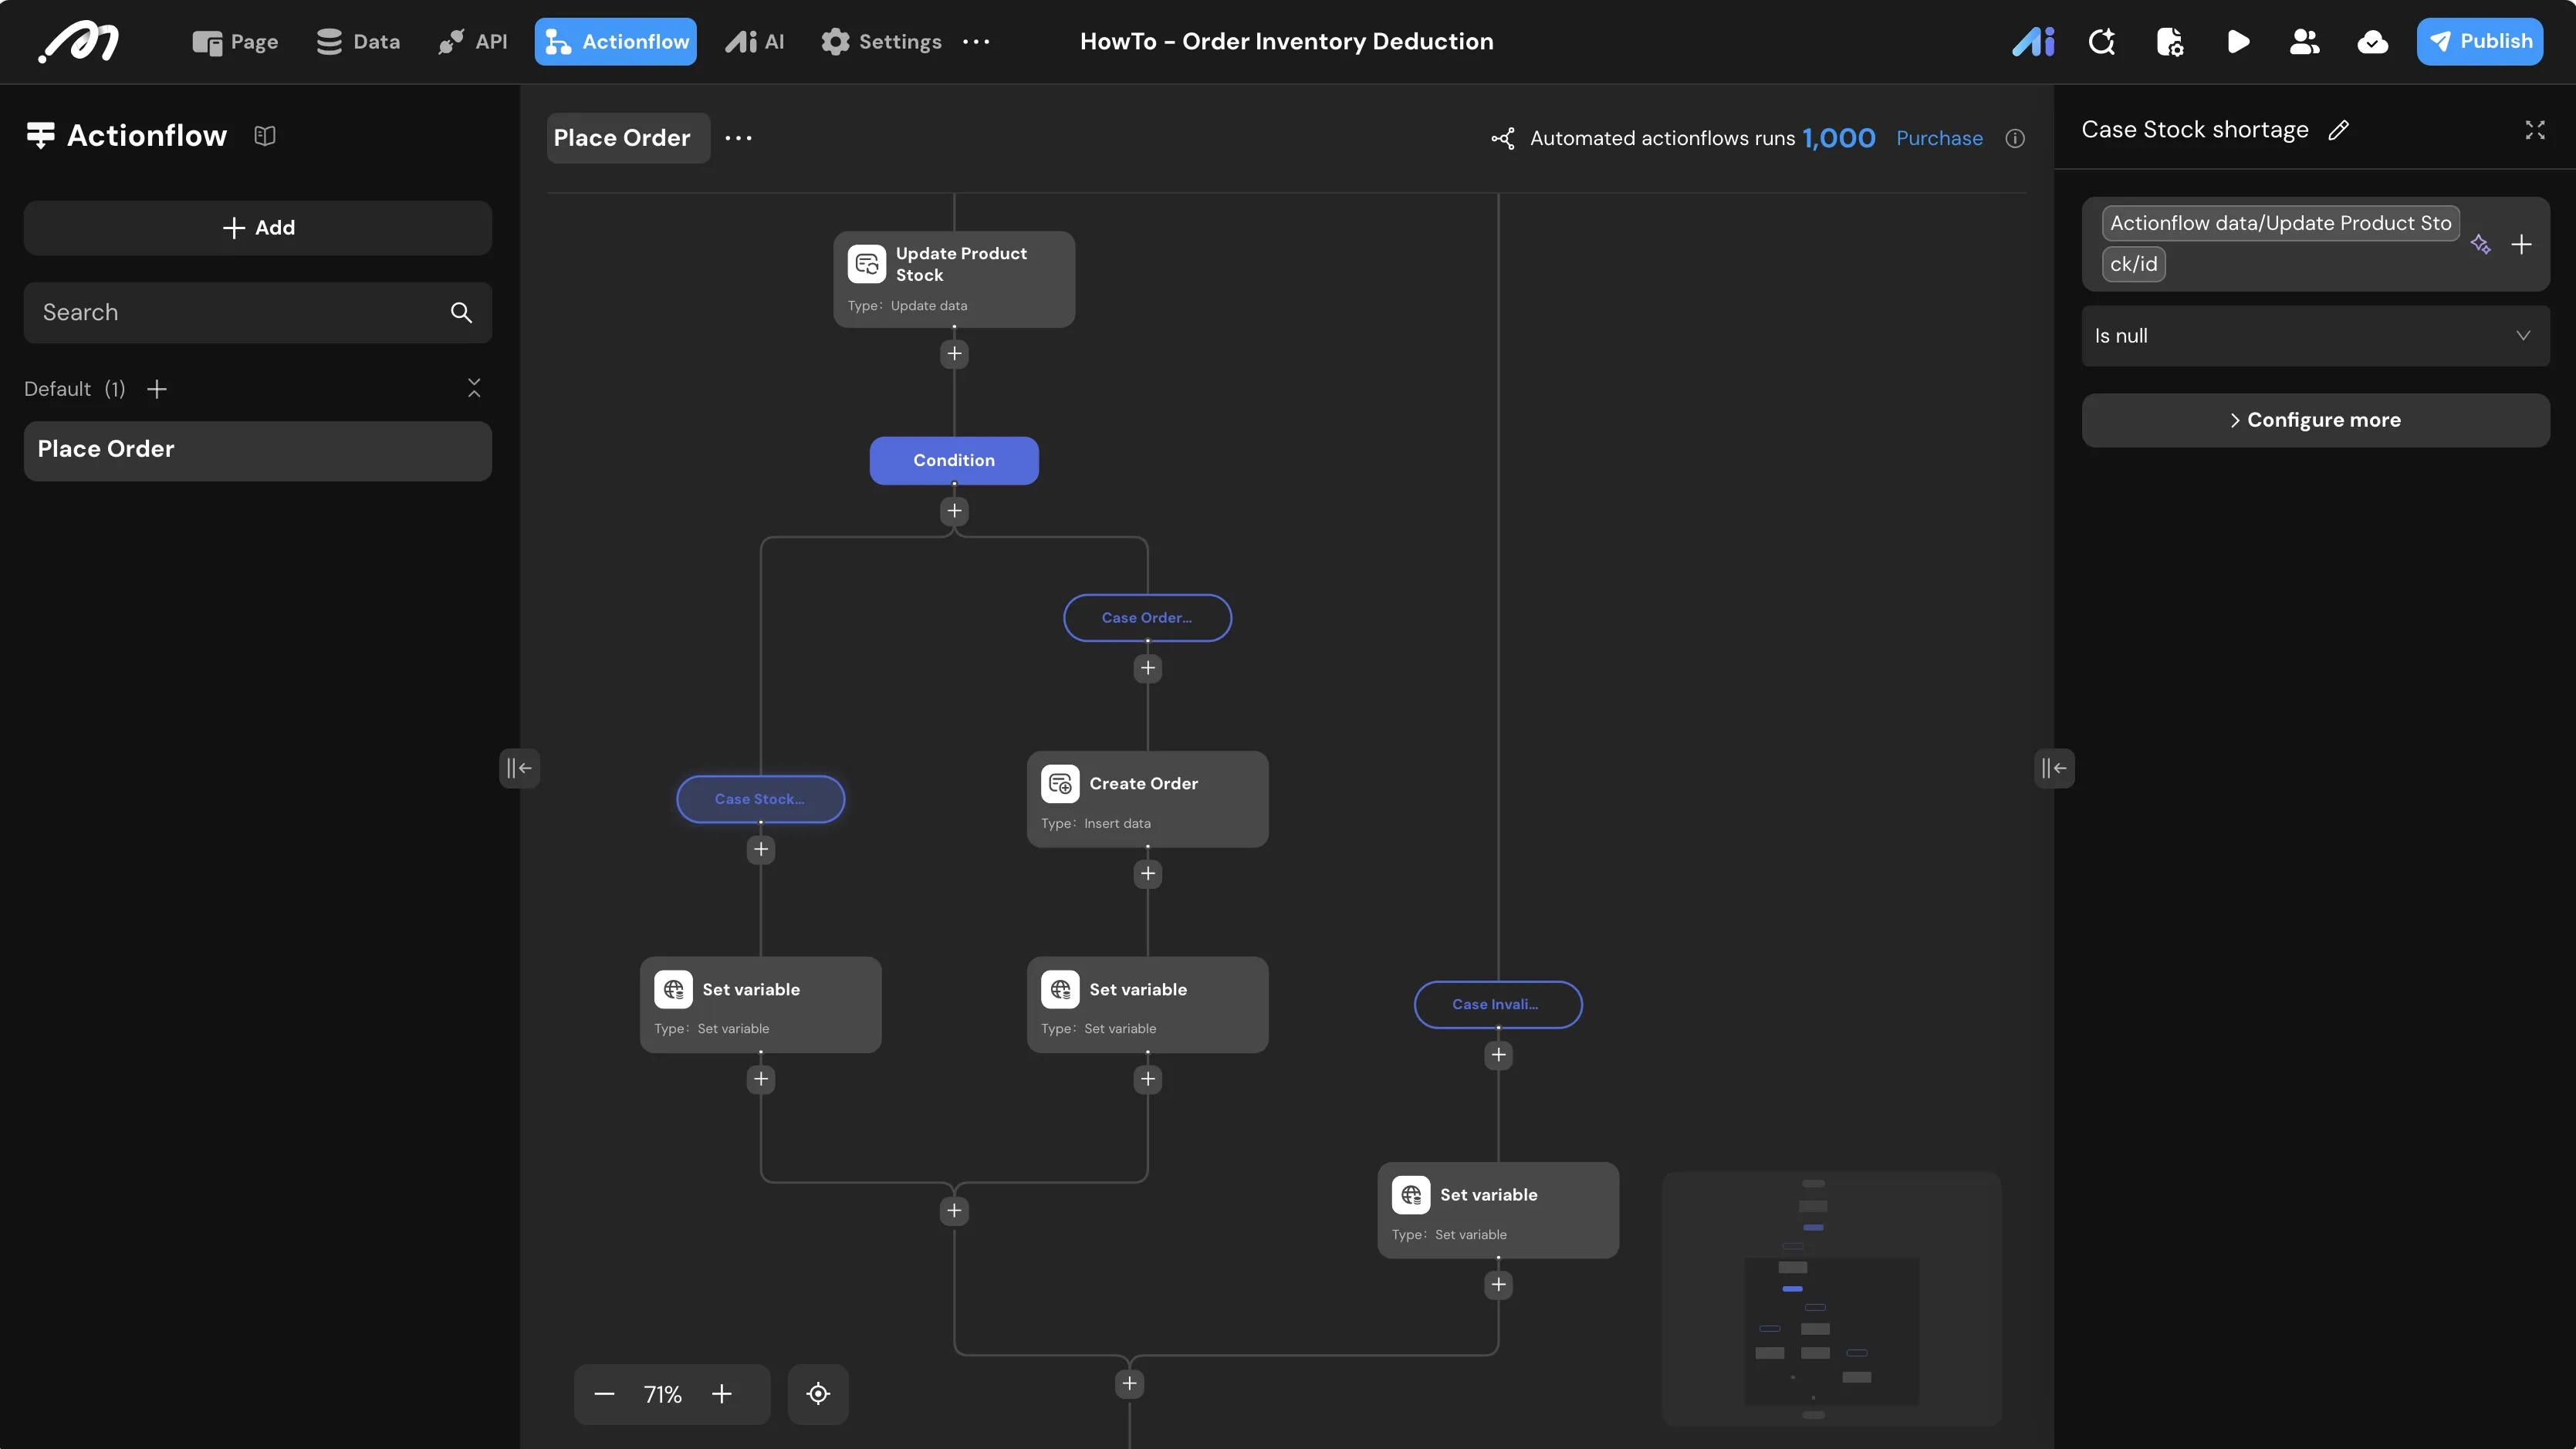This screenshot has height=1449, width=2576.
Task: Click the plus below the Case Stock node
Action: coord(761,849)
